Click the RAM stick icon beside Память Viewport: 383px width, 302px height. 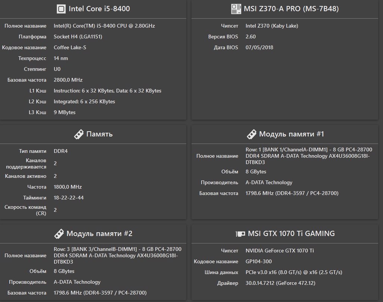coord(78,134)
